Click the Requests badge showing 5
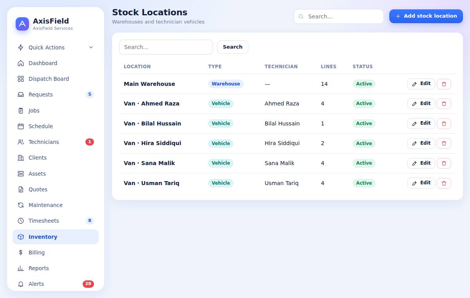This screenshot has width=470, height=298. 90,94
